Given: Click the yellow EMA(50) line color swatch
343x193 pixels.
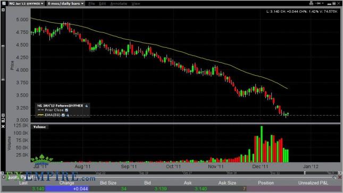Looking at the screenshot, I should [x=41, y=115].
